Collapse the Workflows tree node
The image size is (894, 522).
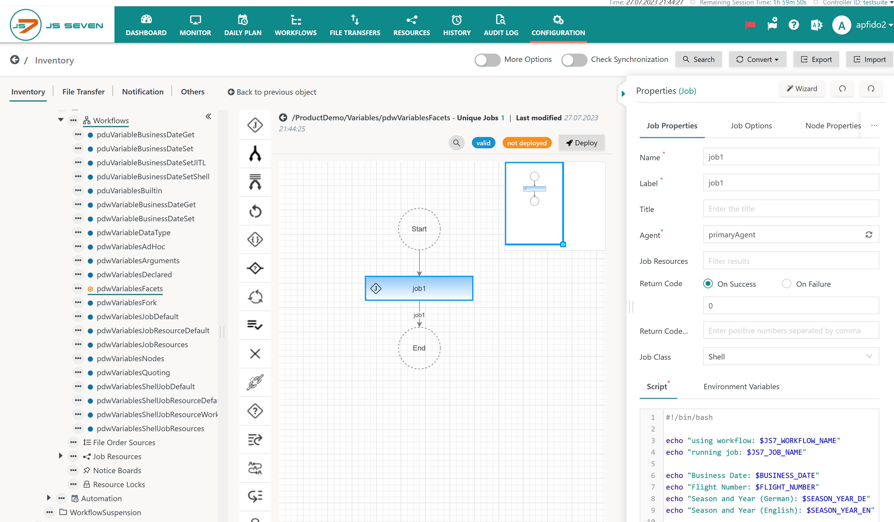click(61, 120)
